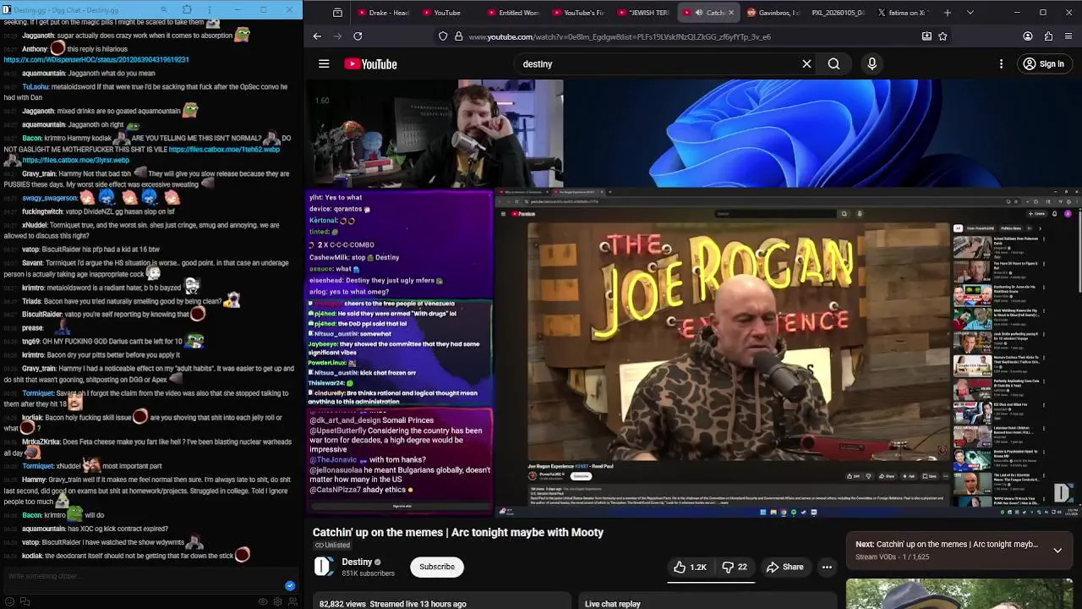Click the Destiny channel avatar
The image size is (1082, 609).
(x=324, y=567)
